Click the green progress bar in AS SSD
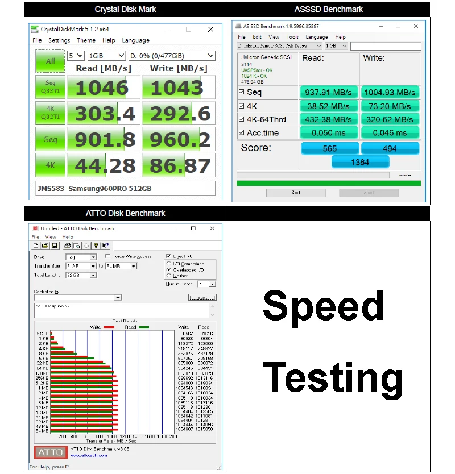 [329, 183]
